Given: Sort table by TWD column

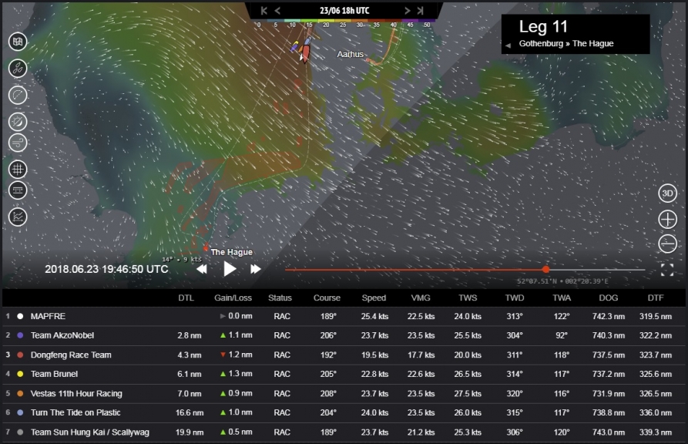Looking at the screenshot, I should coord(515,298).
